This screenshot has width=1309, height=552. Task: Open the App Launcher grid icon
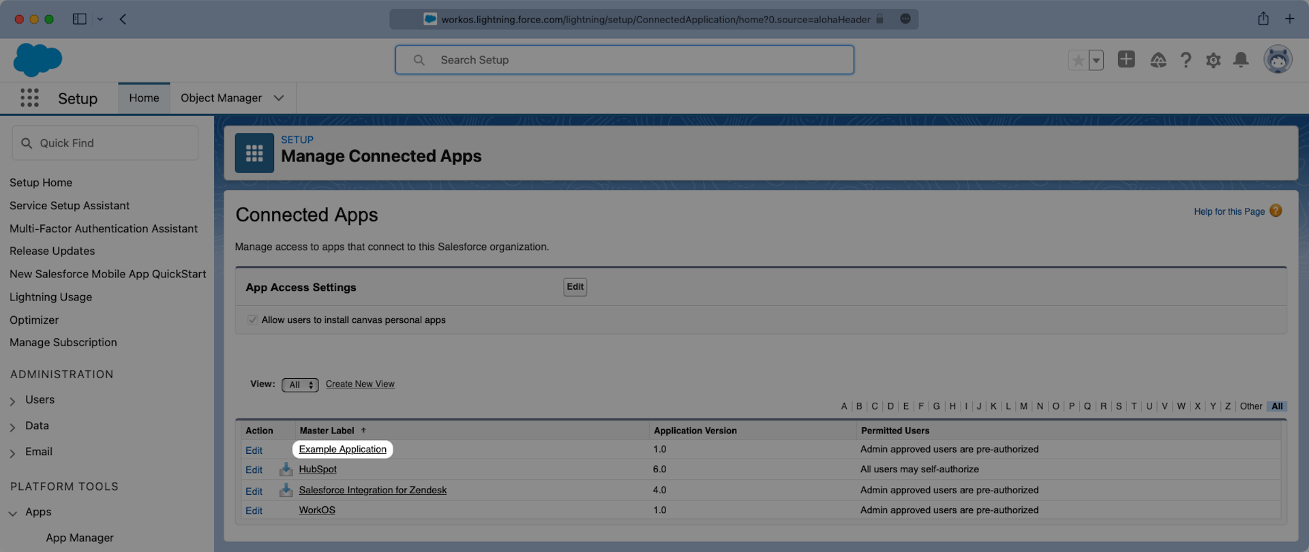(29, 98)
